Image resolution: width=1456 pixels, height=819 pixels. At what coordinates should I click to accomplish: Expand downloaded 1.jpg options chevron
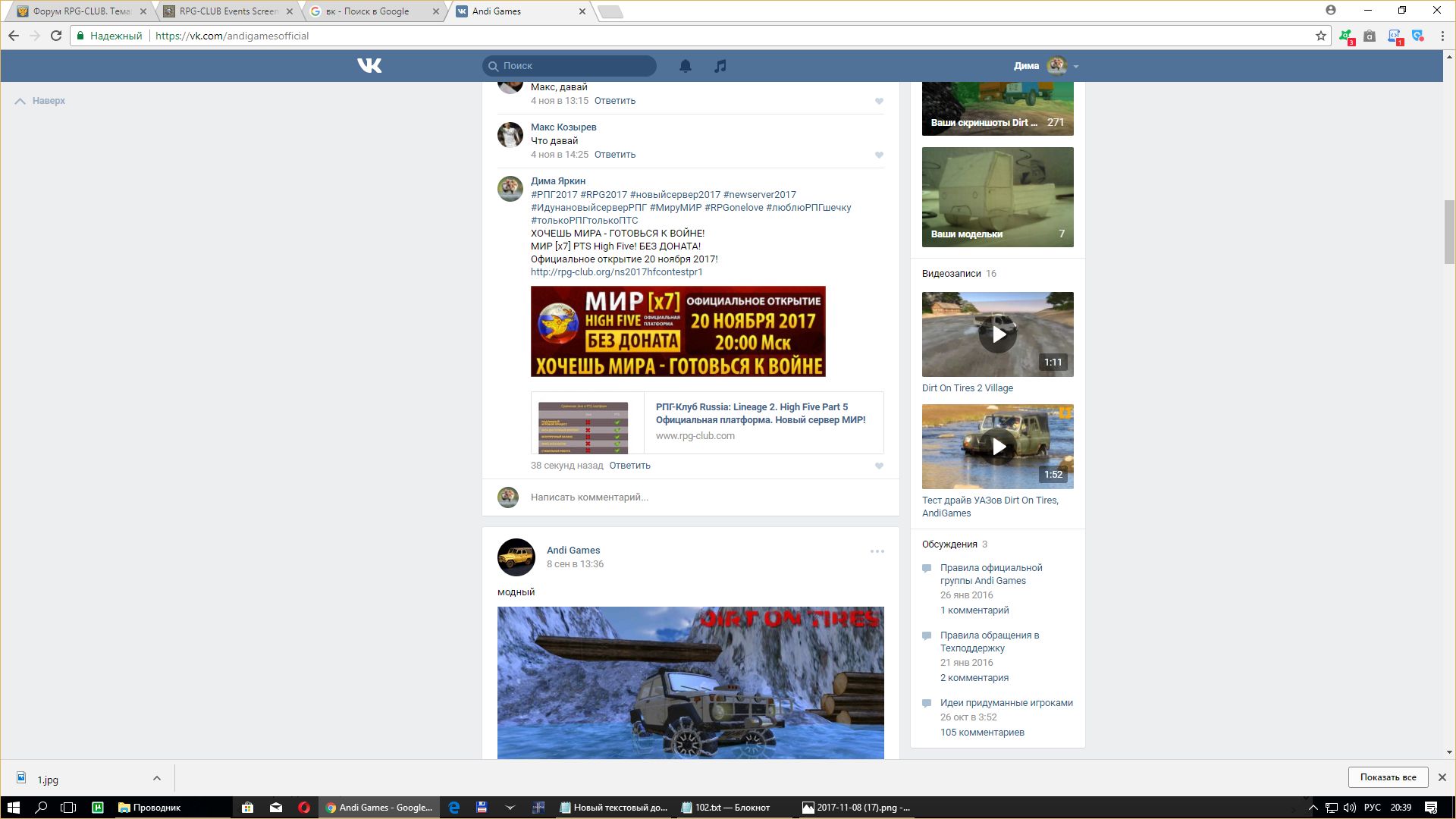pyautogui.click(x=156, y=778)
